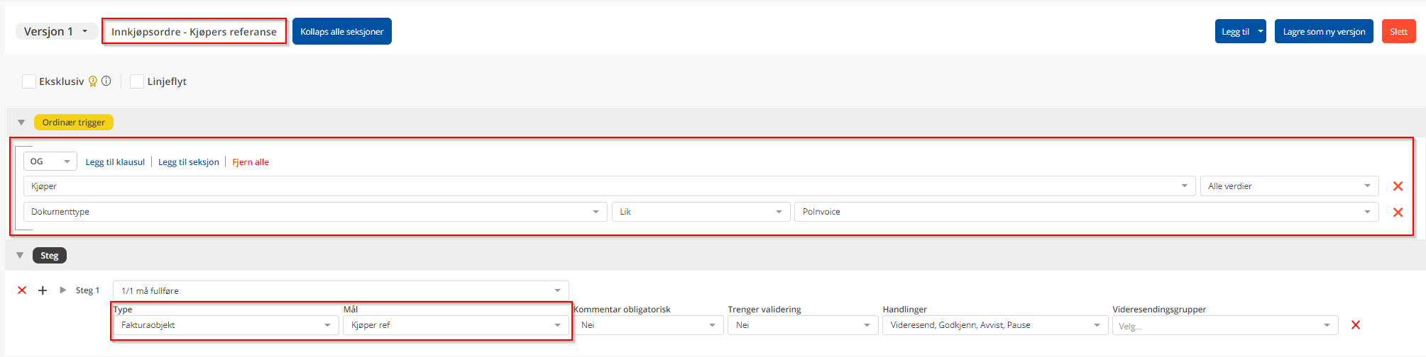Remove the Fakturaobjekt target row
This screenshot has height=357, width=1426.
click(1355, 325)
